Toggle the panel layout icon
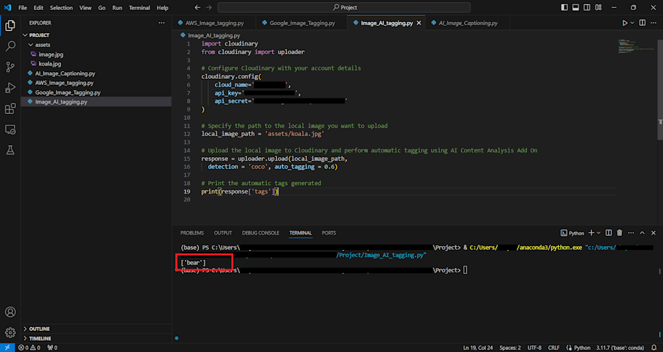 pyautogui.click(x=575, y=7)
